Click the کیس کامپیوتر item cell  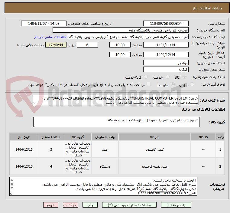(x=154, y=149)
